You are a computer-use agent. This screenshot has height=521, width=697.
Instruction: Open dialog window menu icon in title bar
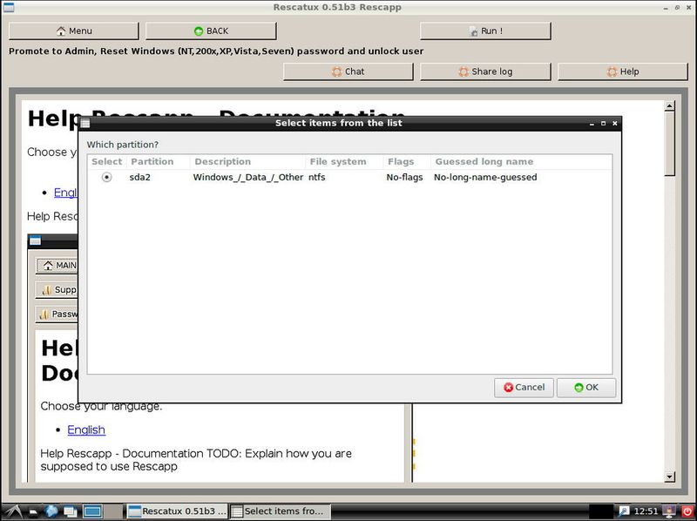pos(85,123)
